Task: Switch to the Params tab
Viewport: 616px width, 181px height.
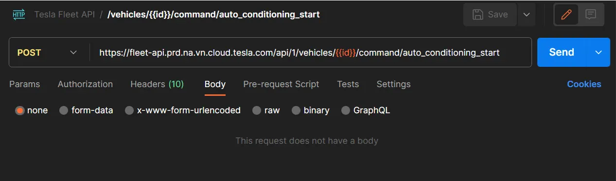Action: pos(25,84)
